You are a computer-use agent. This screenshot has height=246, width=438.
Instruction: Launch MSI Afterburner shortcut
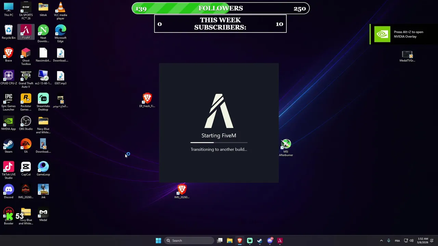coord(286,148)
